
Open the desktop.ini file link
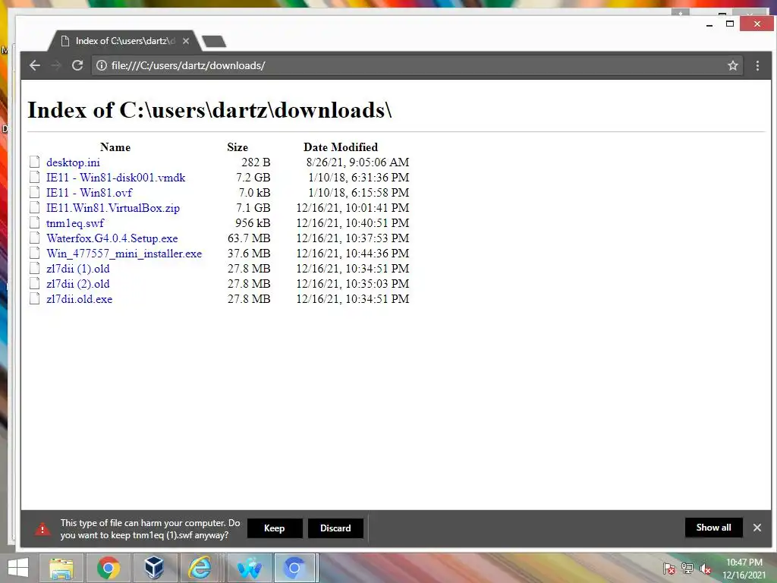tap(73, 162)
